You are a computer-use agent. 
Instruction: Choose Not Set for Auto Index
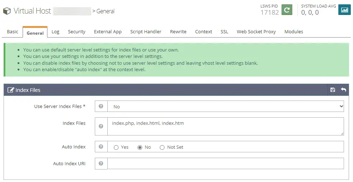pos(162,147)
